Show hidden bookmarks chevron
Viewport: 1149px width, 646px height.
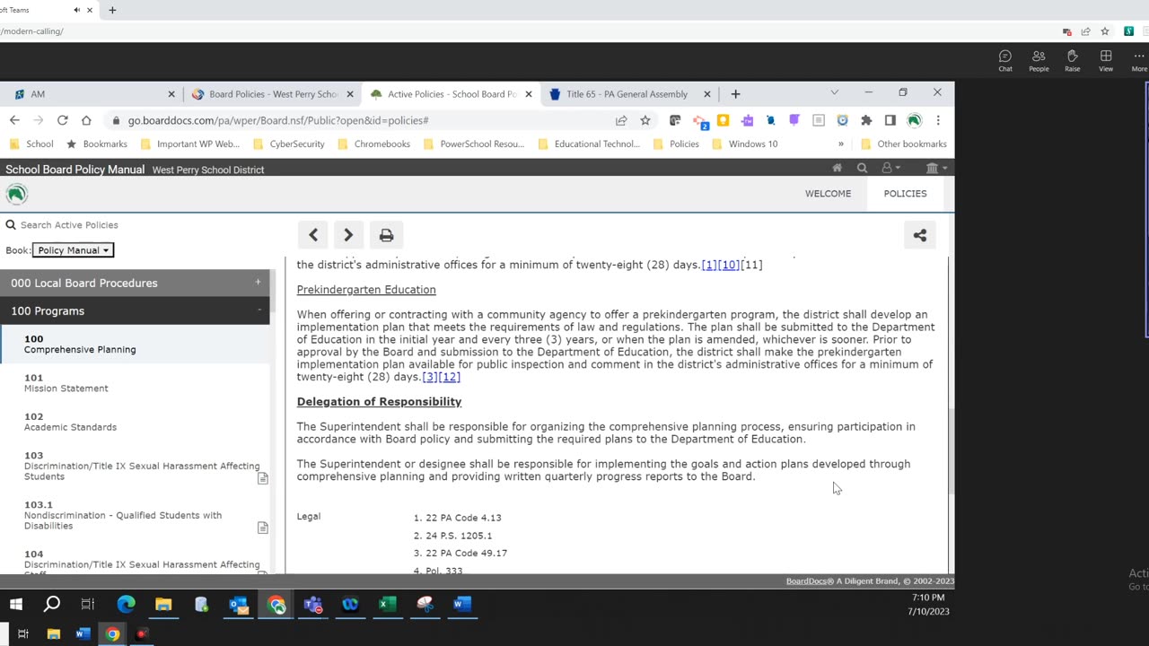click(x=841, y=144)
